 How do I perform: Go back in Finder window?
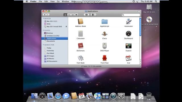(44, 15)
